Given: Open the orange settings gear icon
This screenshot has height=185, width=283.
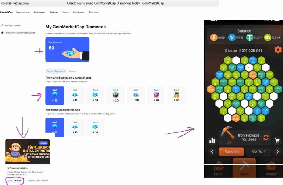Looking at the screenshot, I should [278, 50].
